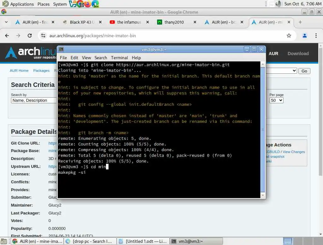Open the Chrome profile icon

(x=304, y=36)
